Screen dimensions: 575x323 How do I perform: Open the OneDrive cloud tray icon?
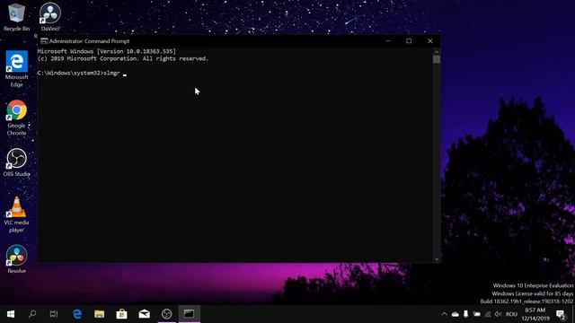click(456, 314)
